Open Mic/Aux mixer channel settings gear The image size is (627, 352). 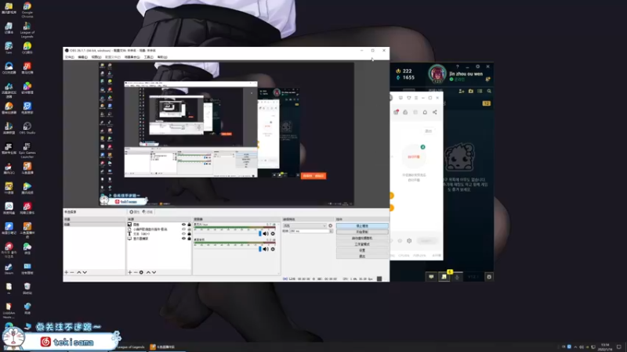click(273, 234)
